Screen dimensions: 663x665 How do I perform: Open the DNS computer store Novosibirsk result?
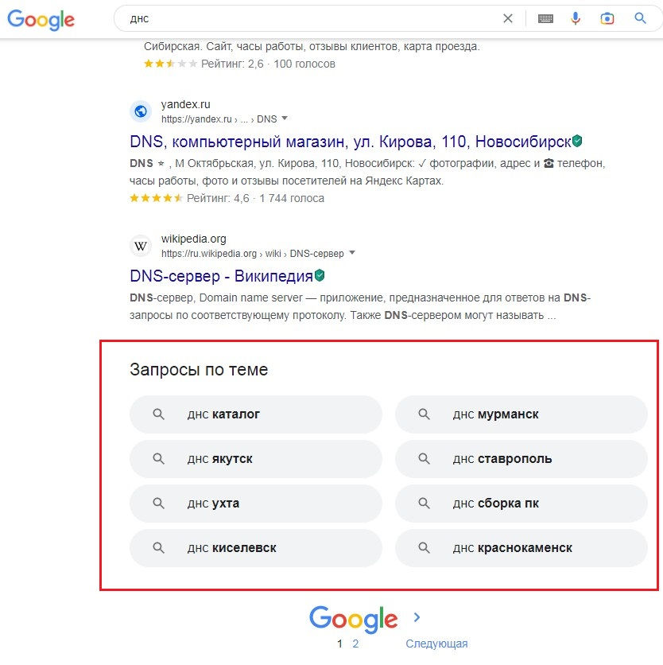[350, 142]
